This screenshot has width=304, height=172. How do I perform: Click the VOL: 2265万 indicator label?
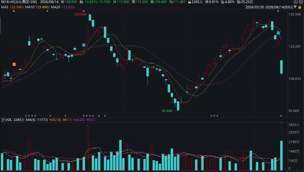point(15,120)
